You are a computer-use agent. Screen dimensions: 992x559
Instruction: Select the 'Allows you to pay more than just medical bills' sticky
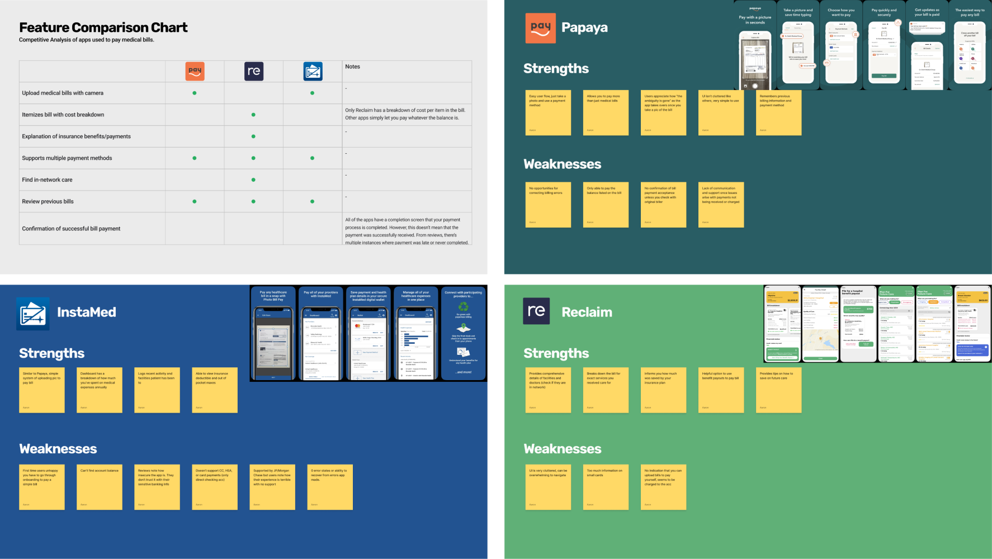(606, 113)
